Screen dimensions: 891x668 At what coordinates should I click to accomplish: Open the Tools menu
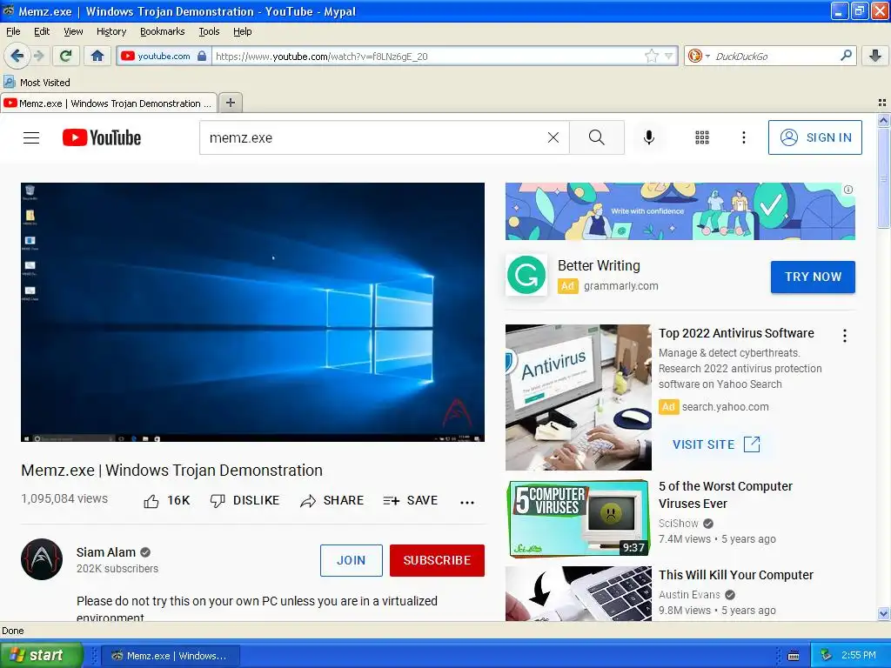(209, 31)
